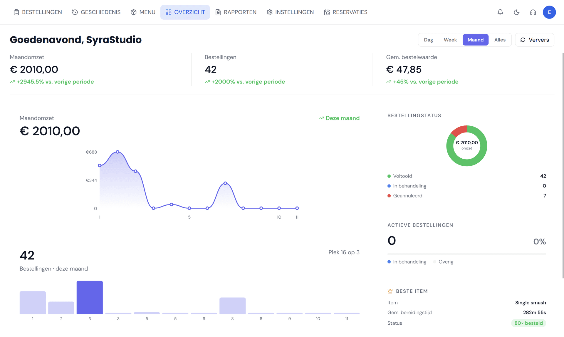Click the 282m 55s preparation time value
Viewport: 564px width, 337px height.
tap(534, 312)
